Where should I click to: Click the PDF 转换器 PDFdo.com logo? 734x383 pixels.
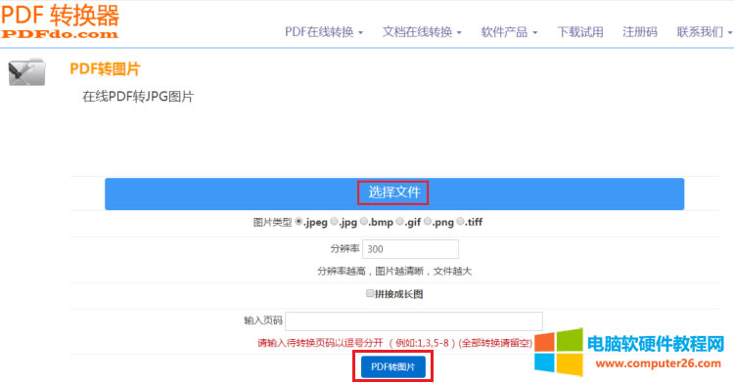60,21
